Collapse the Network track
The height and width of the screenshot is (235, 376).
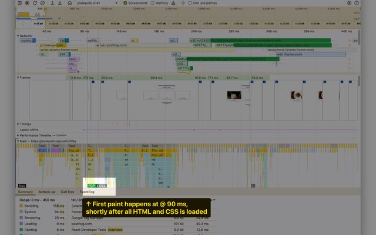(x=18, y=36)
